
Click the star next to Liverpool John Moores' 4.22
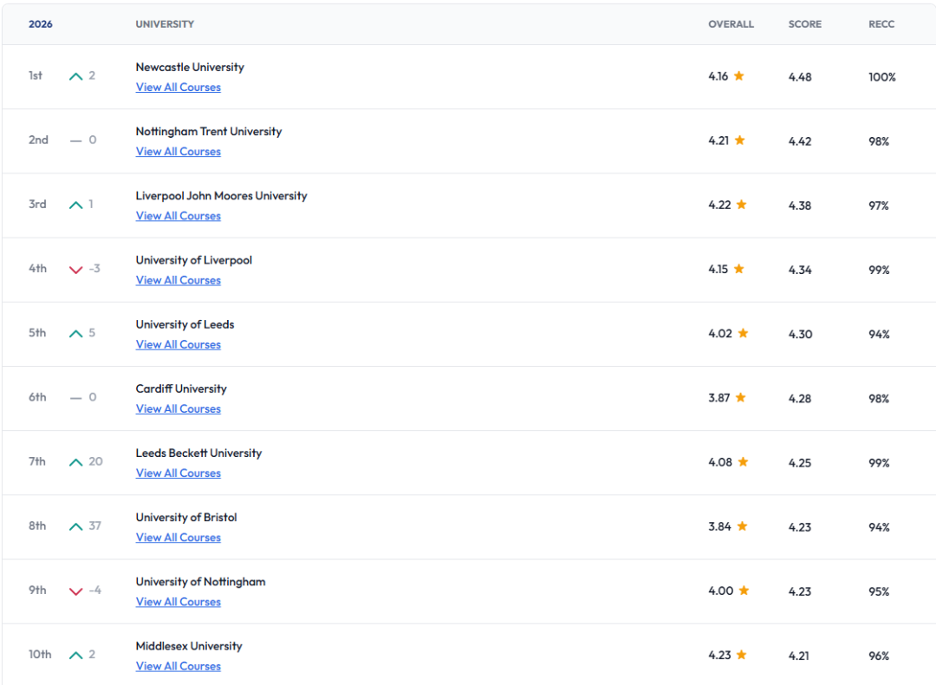click(741, 205)
